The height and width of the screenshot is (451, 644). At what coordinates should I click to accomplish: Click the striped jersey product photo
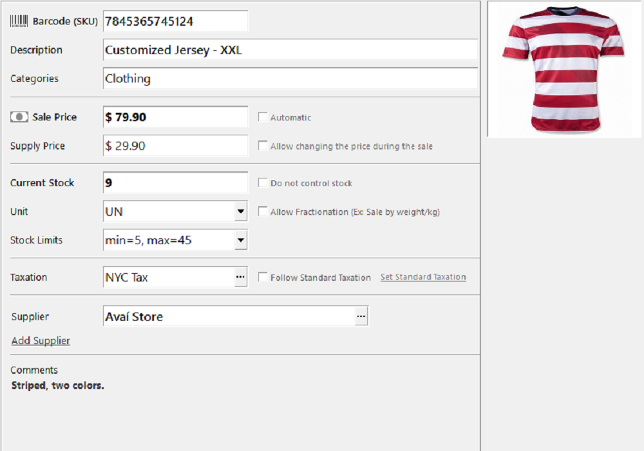point(565,68)
